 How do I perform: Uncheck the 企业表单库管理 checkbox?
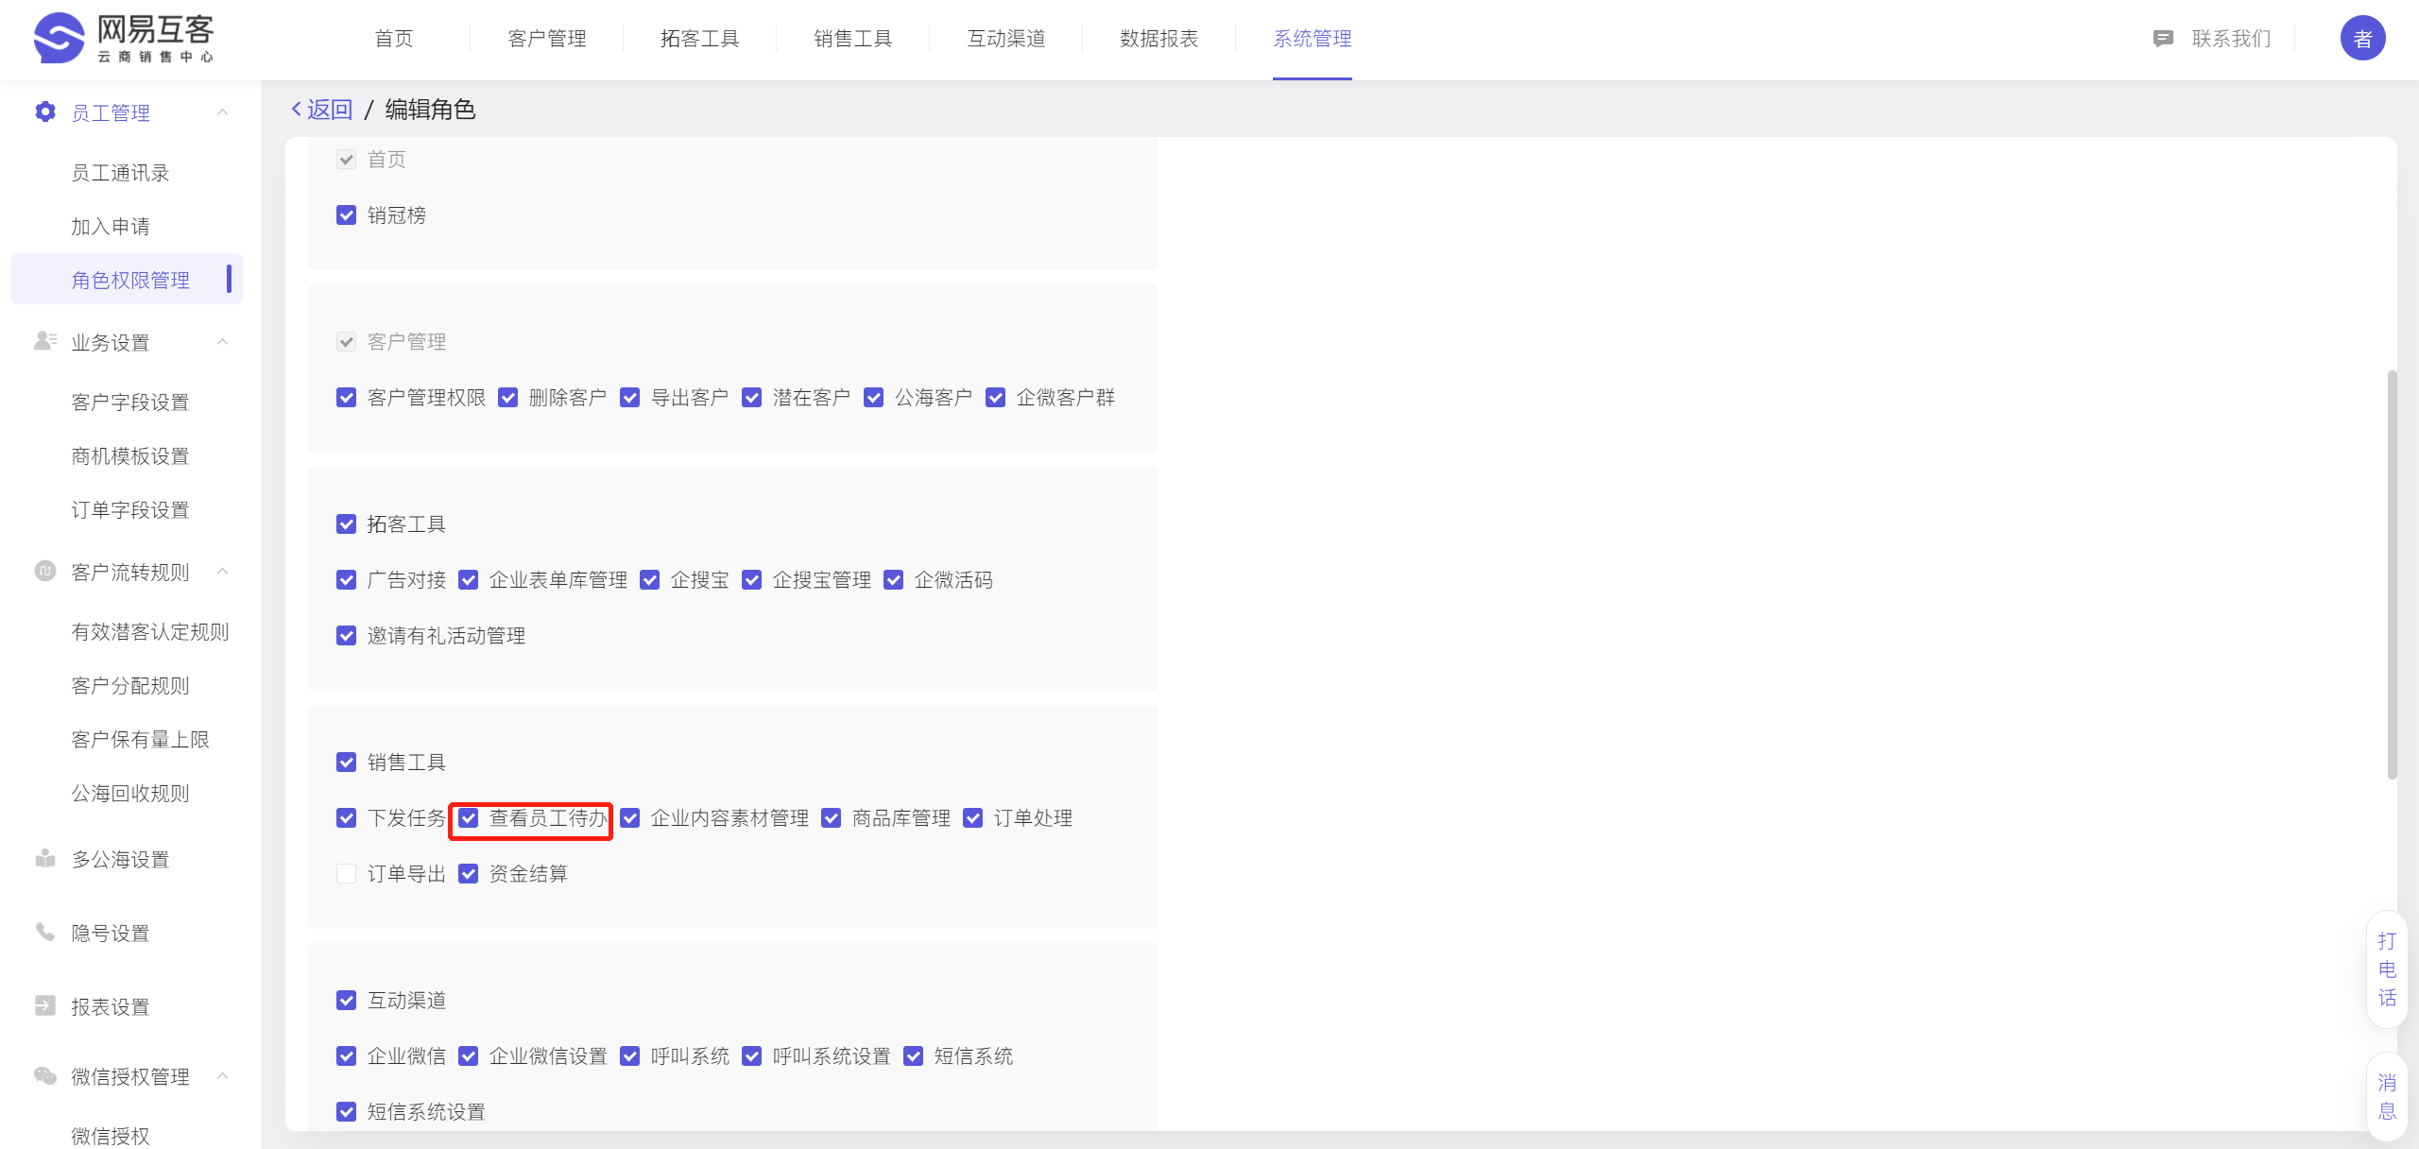click(x=469, y=580)
